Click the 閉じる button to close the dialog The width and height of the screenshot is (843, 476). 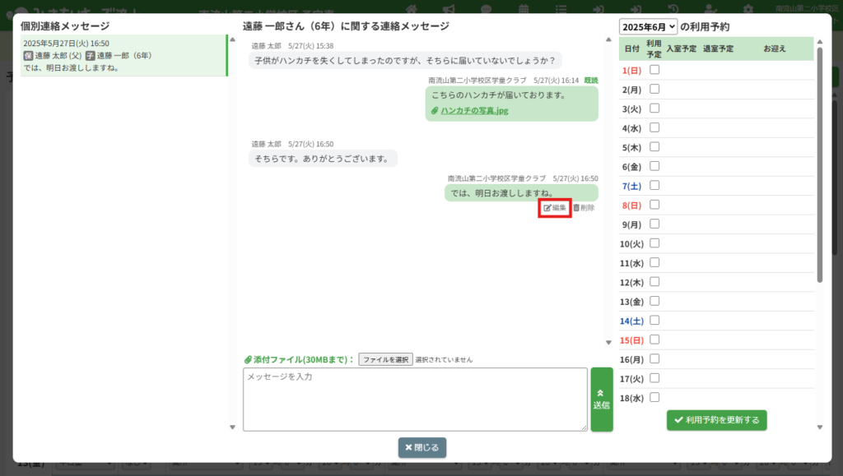tap(421, 448)
